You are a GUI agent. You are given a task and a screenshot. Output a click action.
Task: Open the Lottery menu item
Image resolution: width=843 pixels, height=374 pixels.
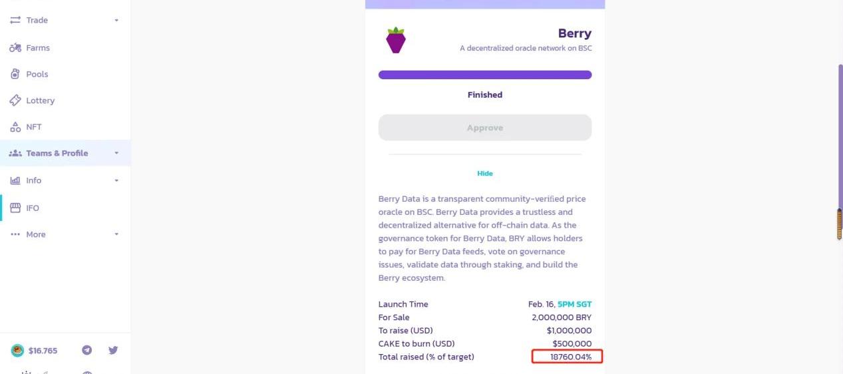40,100
